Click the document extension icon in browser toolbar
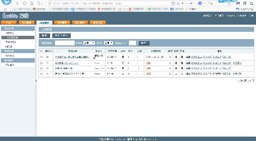The width and height of the screenshot is (256, 141). coord(245,3)
